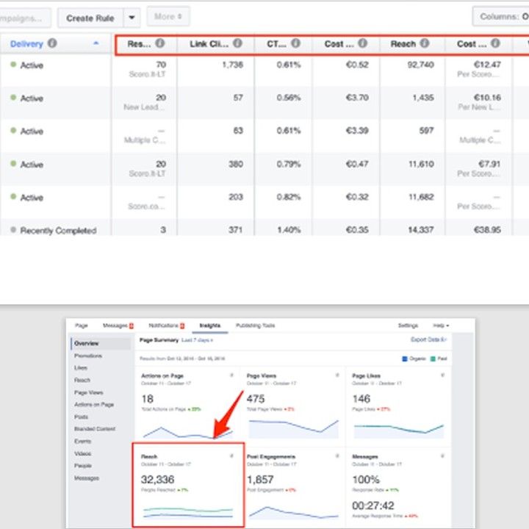This screenshot has height=529, width=529.
Task: Open the Create Rule dropdown arrow
Action: tap(132, 18)
